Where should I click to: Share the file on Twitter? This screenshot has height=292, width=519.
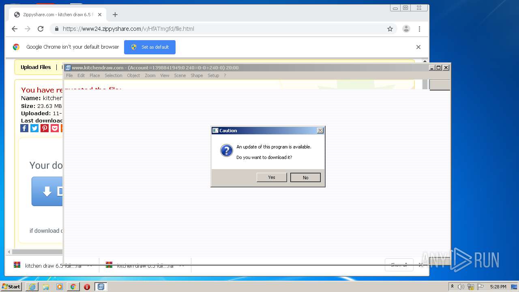(34, 128)
